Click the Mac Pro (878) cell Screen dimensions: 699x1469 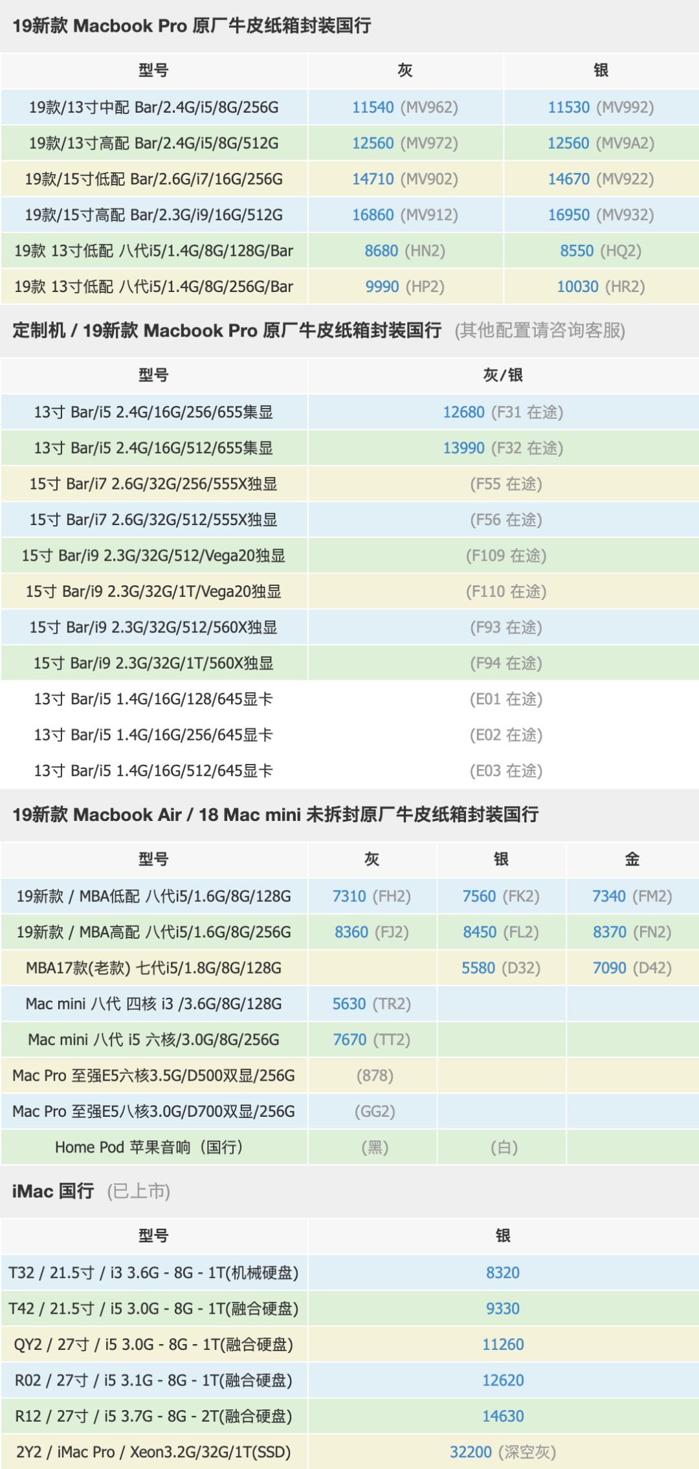(375, 1076)
